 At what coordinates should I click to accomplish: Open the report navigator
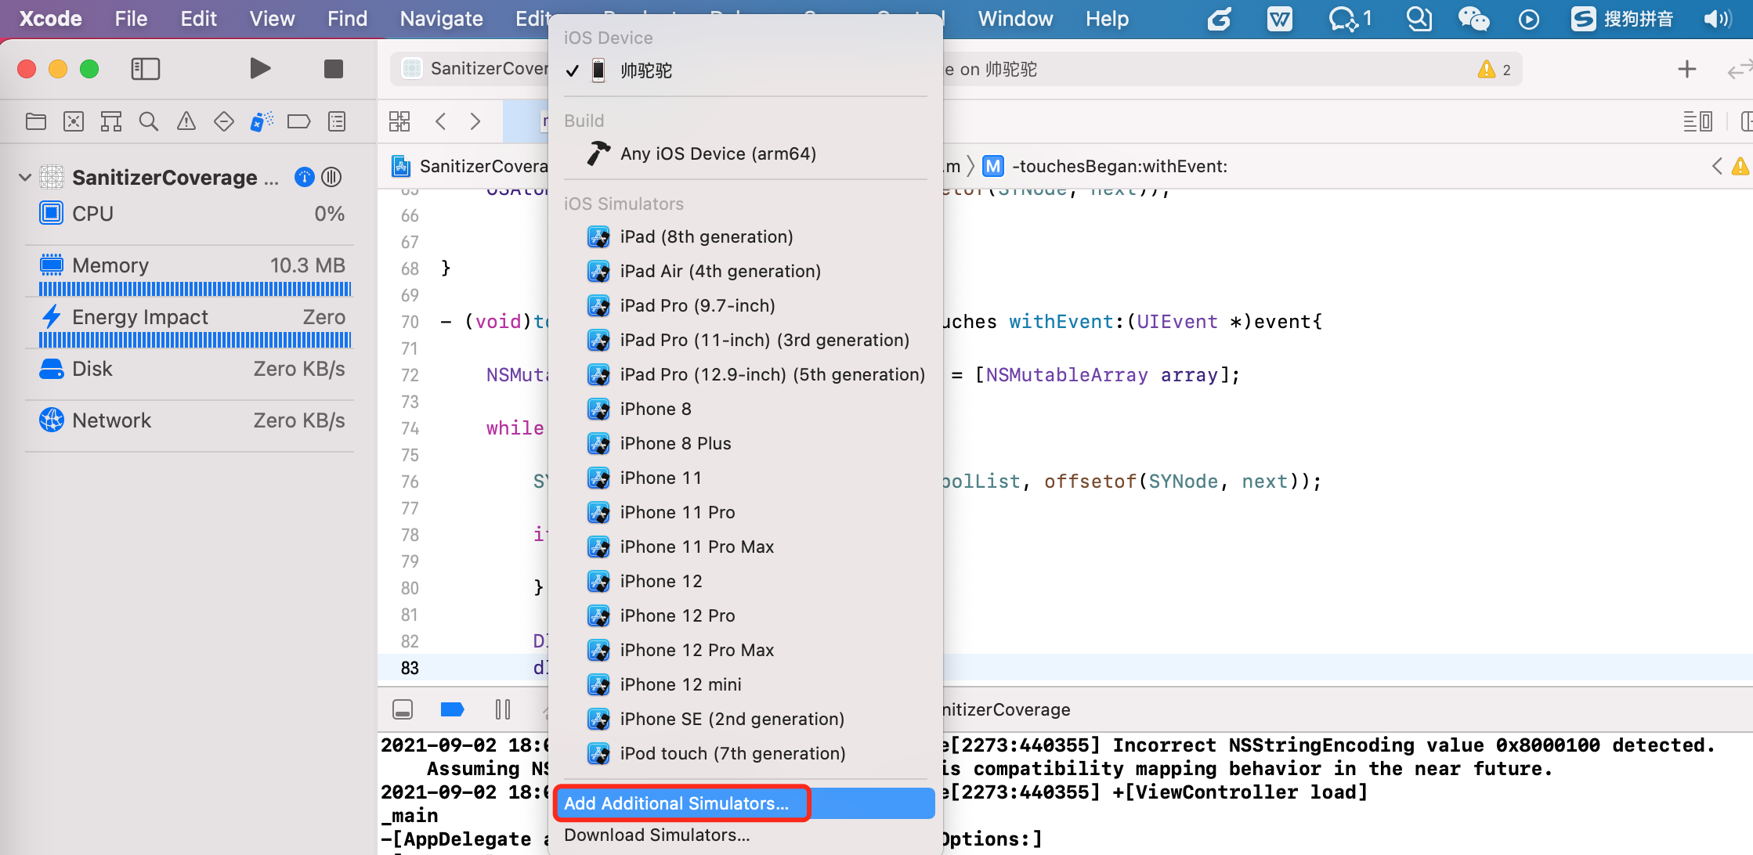(x=337, y=121)
